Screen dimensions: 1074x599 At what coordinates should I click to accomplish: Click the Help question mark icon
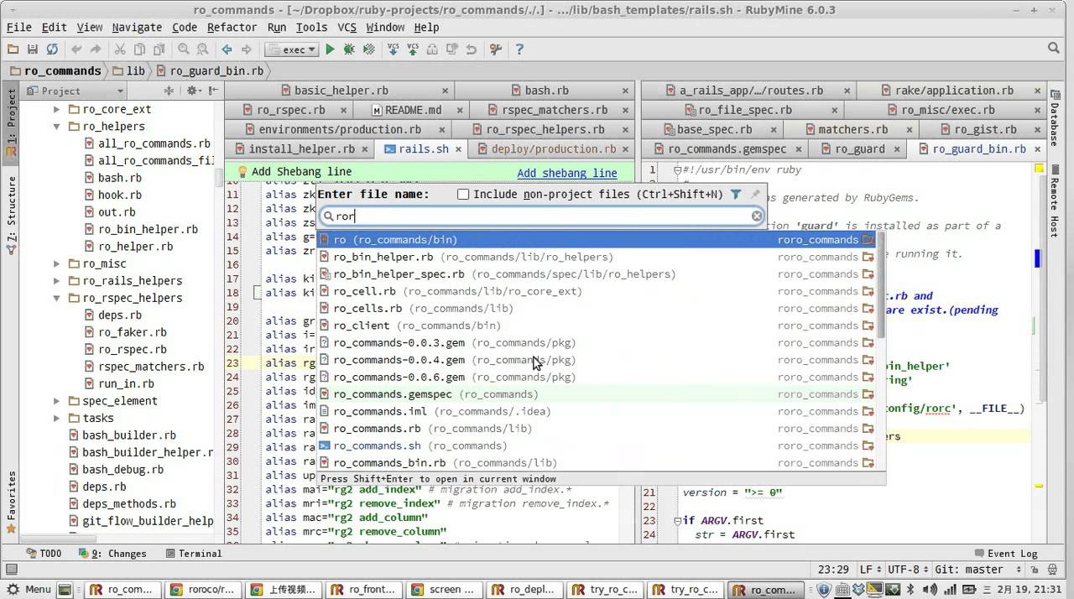tap(519, 49)
